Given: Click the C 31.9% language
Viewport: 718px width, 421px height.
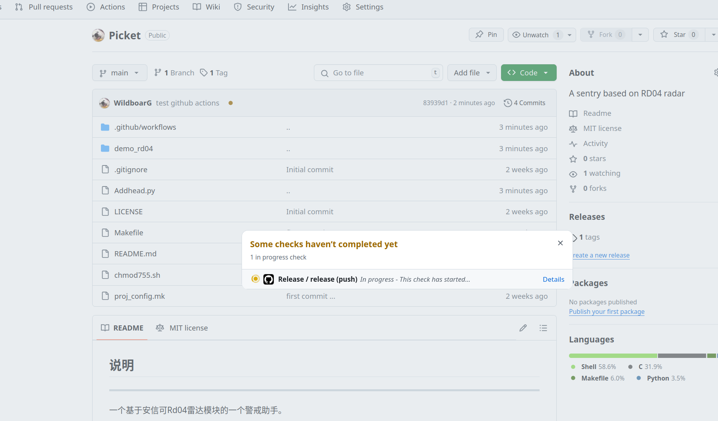Looking at the screenshot, I should point(645,367).
